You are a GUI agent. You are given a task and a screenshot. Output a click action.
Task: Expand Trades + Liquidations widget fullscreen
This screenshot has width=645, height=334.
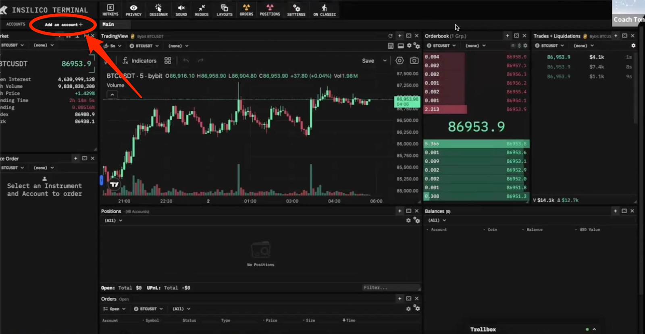(x=624, y=36)
